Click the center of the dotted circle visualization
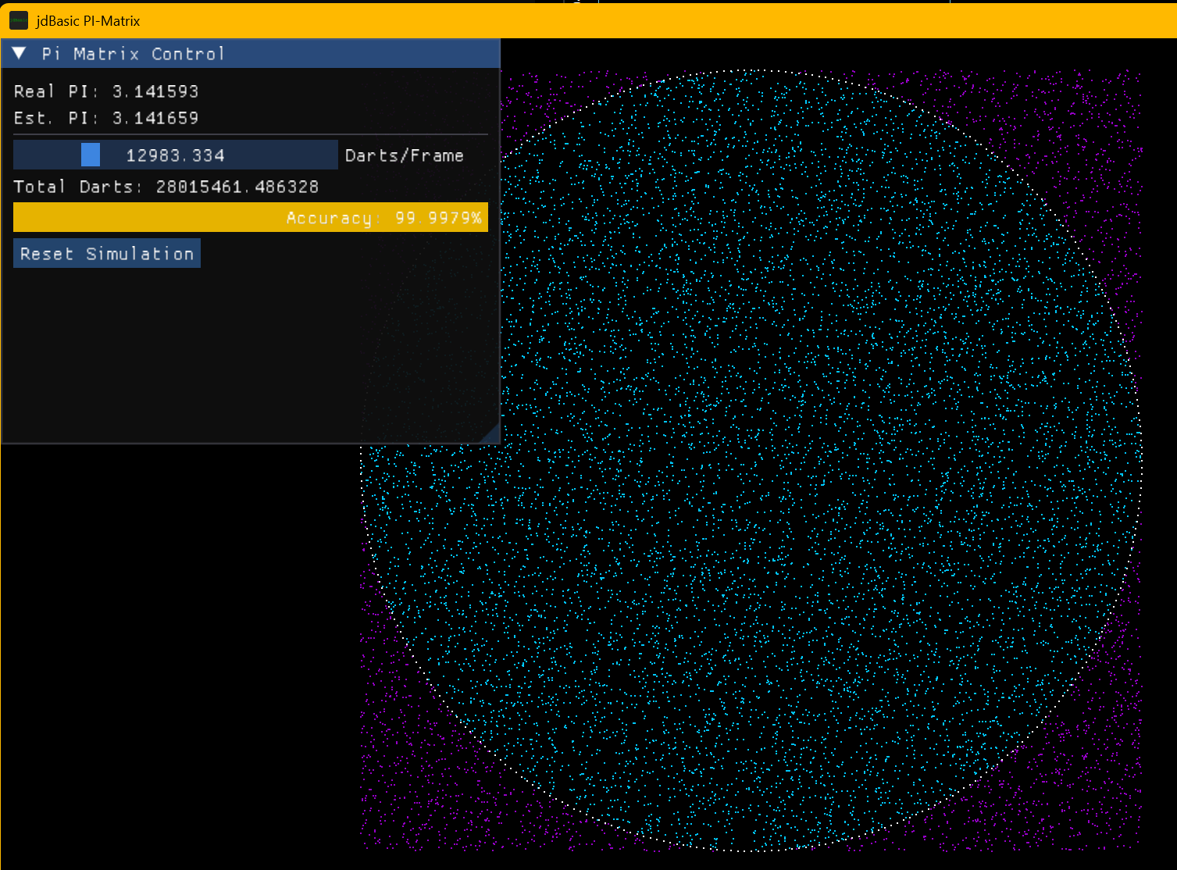 pos(754,457)
